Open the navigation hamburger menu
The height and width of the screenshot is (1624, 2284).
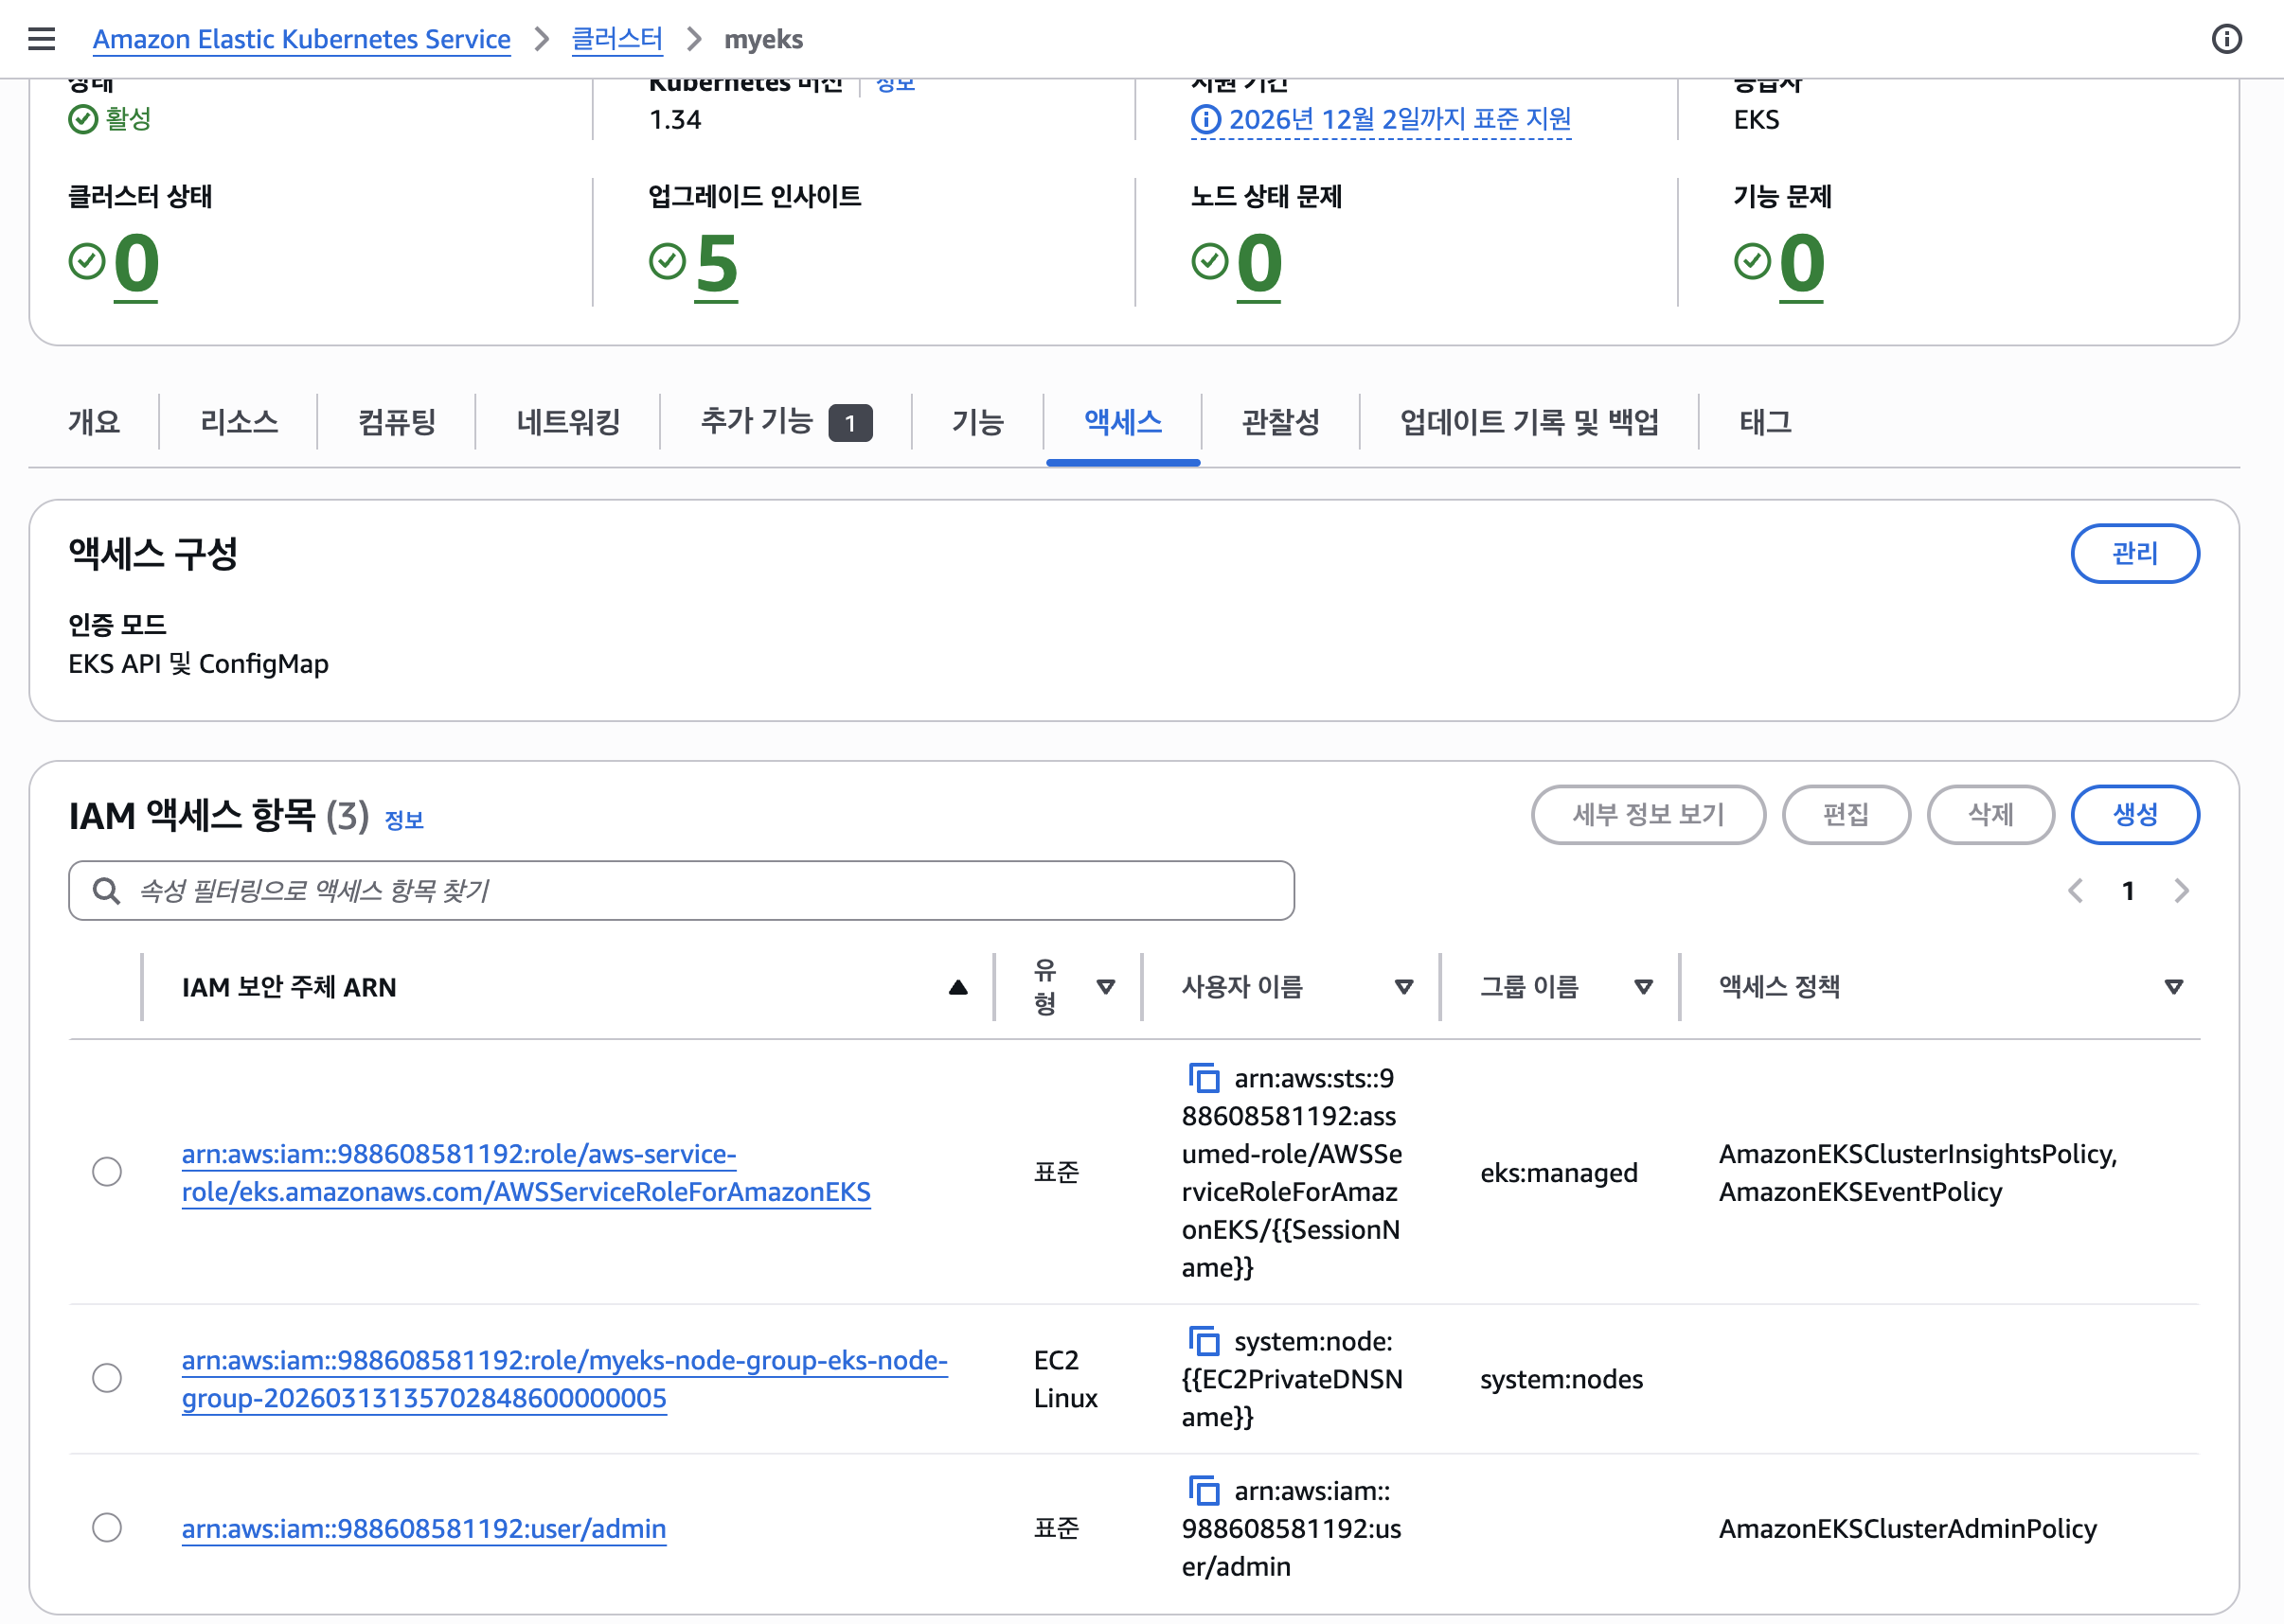pos(41,39)
